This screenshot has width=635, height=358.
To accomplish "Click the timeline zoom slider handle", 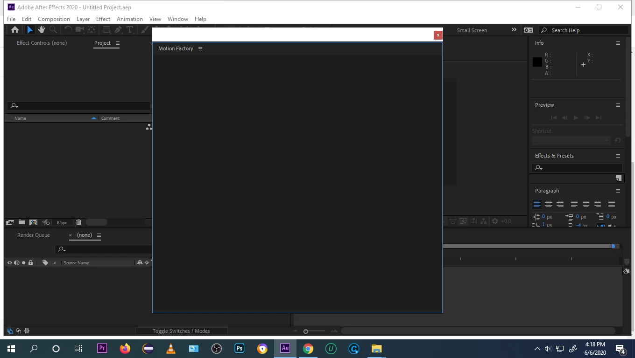I will (x=306, y=331).
